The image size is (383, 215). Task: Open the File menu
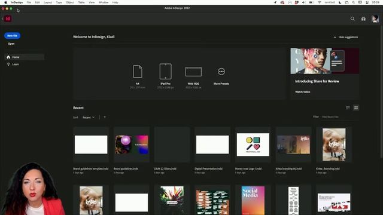pos(29,2)
